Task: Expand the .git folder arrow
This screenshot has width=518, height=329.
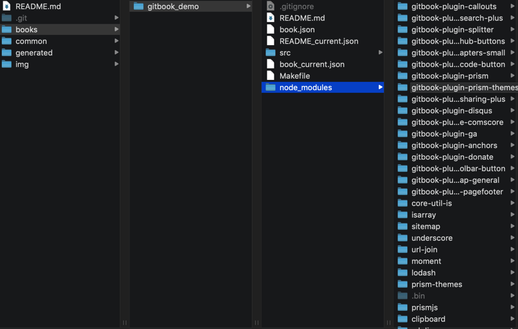Action: point(116,18)
